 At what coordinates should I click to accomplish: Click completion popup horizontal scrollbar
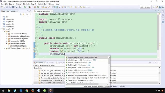tap(83, 84)
